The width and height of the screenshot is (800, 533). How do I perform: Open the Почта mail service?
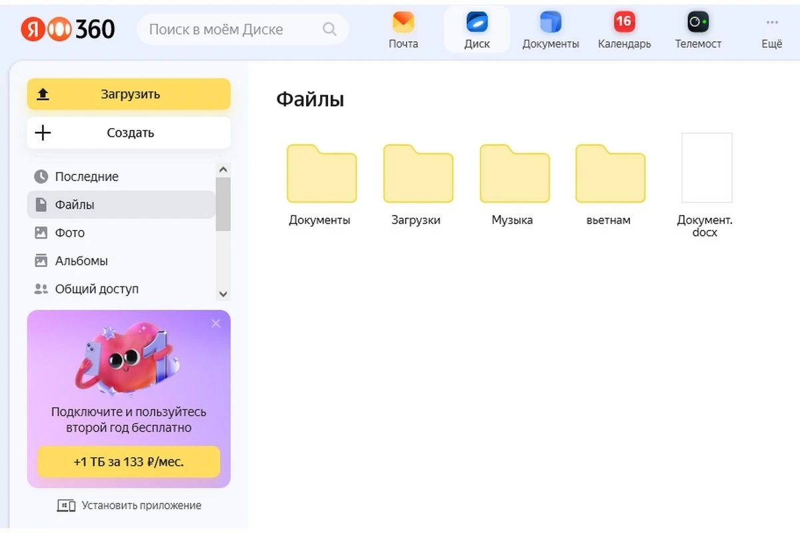tap(403, 31)
